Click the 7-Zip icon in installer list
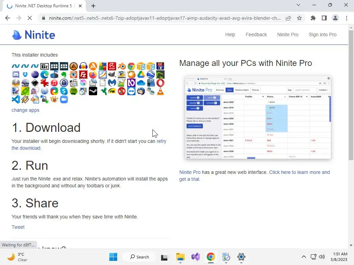 [45, 66]
